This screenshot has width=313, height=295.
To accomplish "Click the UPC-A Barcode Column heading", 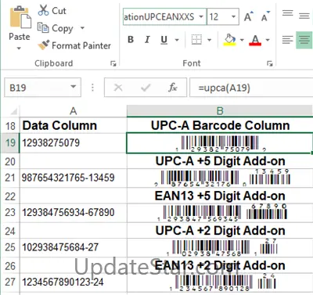I will pos(220,125).
